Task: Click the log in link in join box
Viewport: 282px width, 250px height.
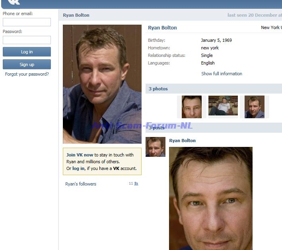Action: point(78,168)
